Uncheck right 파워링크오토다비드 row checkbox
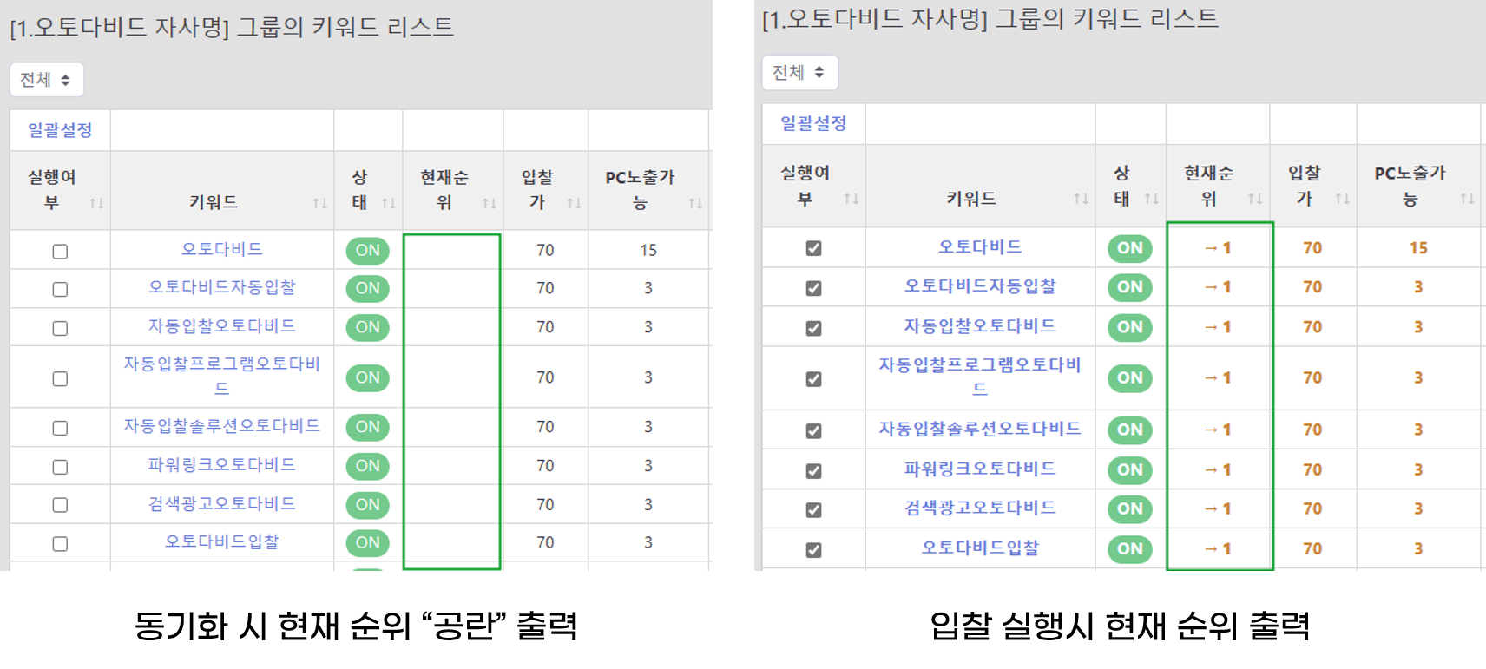The width and height of the screenshot is (1486, 669). 813,470
